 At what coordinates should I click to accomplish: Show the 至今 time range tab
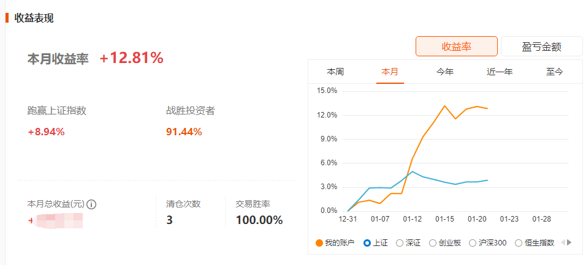(554, 72)
